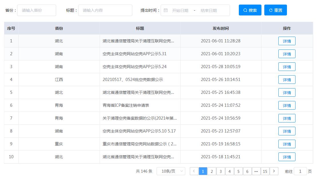Click the 序号 column header

tap(11, 29)
